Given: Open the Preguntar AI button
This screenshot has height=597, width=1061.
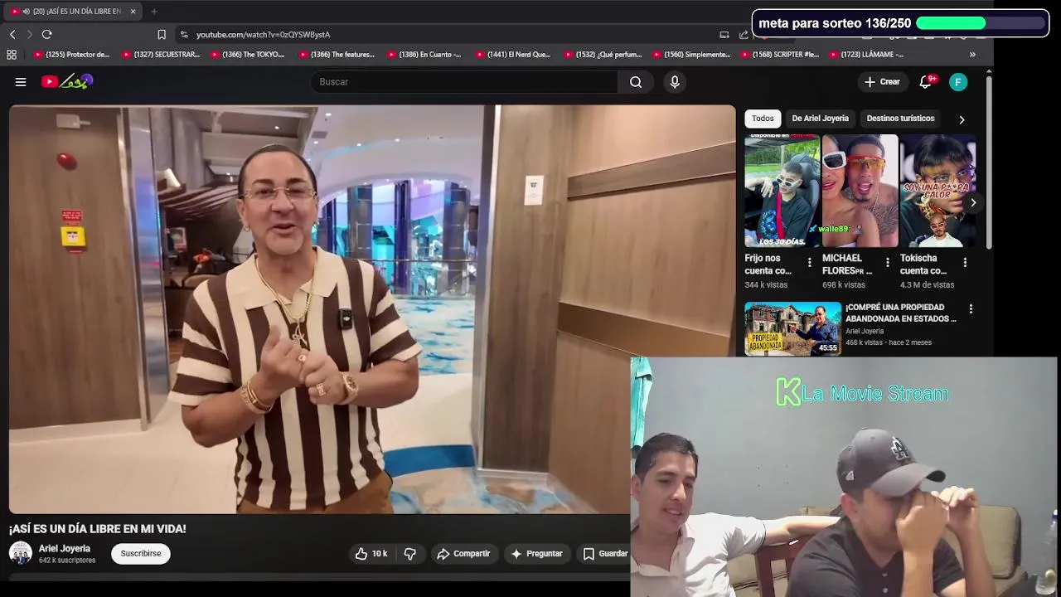Looking at the screenshot, I should click(536, 553).
